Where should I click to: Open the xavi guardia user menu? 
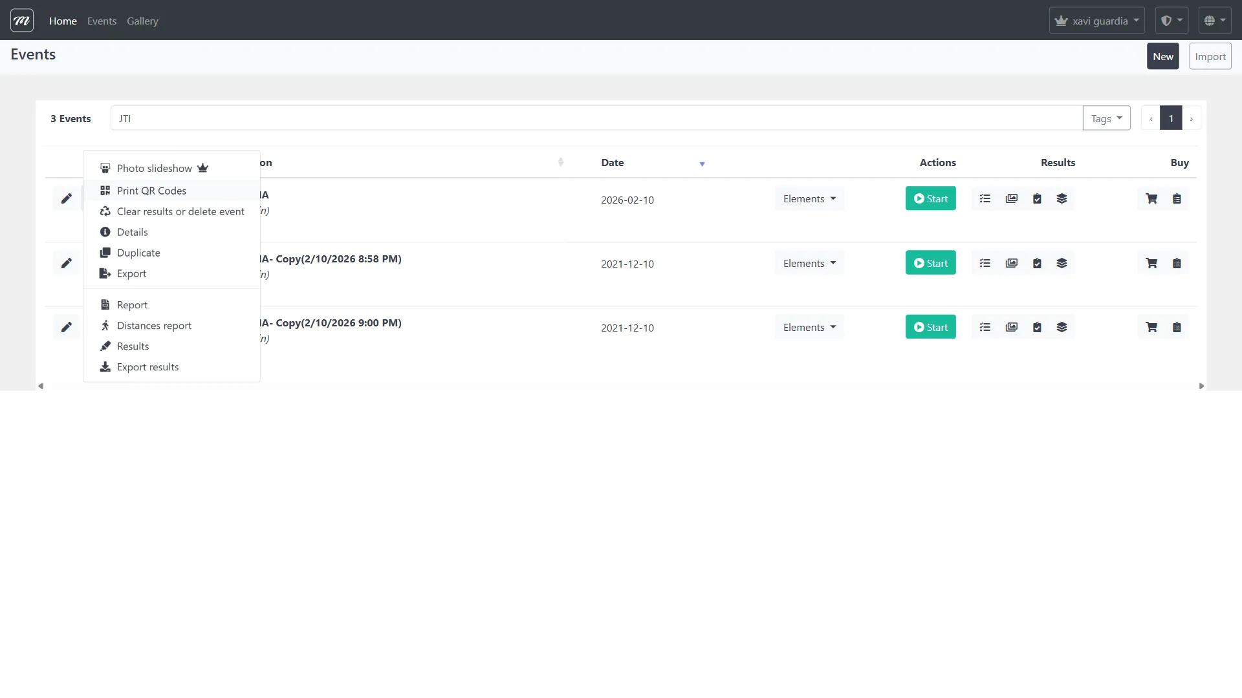1096,21
